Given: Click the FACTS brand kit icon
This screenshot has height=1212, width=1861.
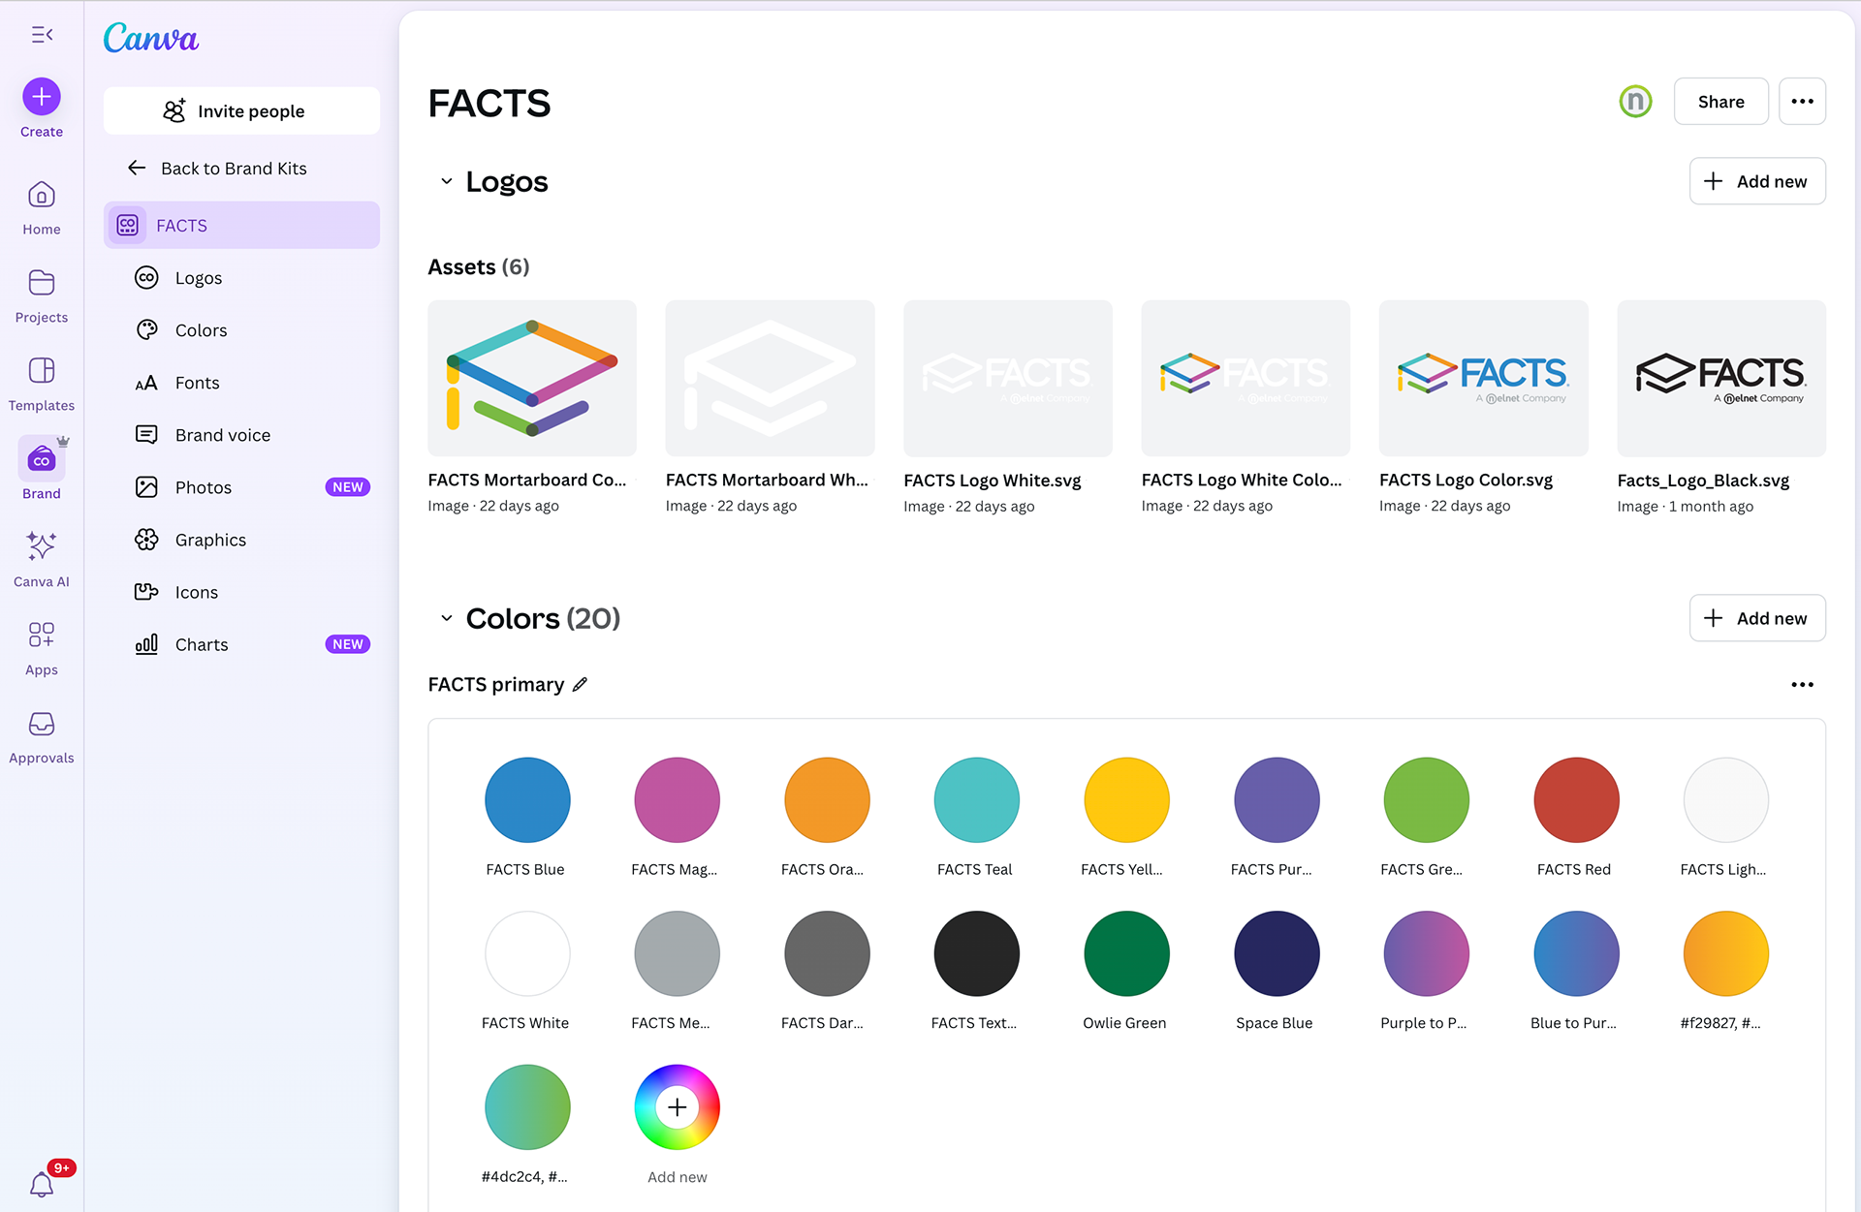Looking at the screenshot, I should (128, 225).
